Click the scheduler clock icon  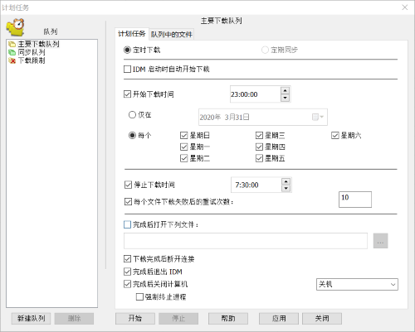tap(16, 27)
